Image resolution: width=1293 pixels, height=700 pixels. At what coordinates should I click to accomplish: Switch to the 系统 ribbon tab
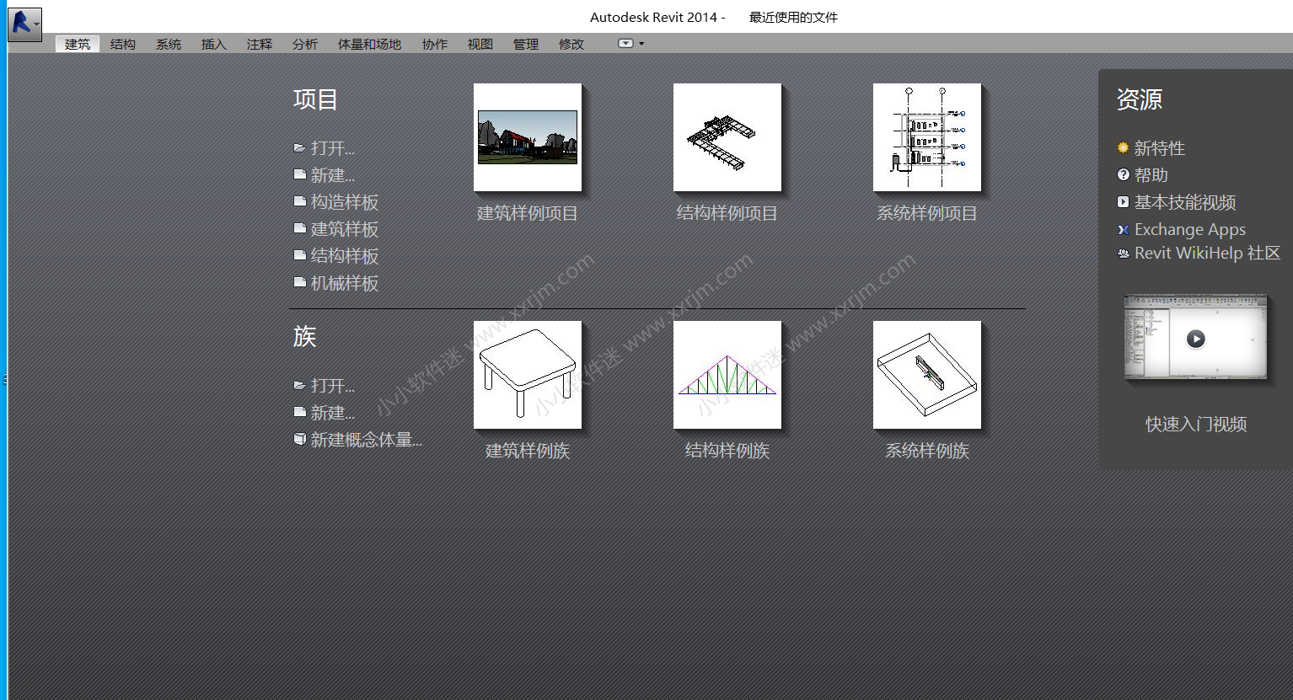169,44
